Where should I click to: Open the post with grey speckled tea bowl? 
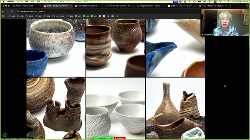point(56,48)
